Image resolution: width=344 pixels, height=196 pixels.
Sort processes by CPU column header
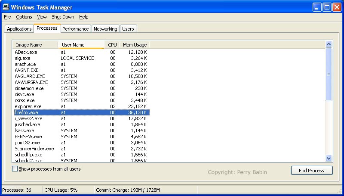pyautogui.click(x=112, y=45)
